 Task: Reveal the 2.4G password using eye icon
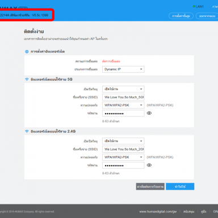pyautogui.click(x=149, y=165)
